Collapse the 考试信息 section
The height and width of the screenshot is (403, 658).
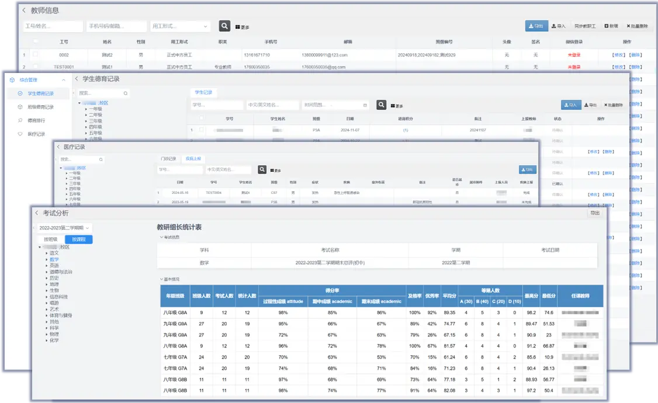coord(161,237)
